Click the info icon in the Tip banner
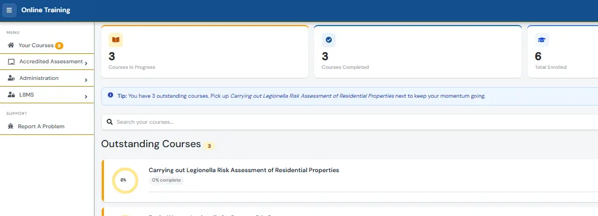598x216 pixels. pos(111,95)
